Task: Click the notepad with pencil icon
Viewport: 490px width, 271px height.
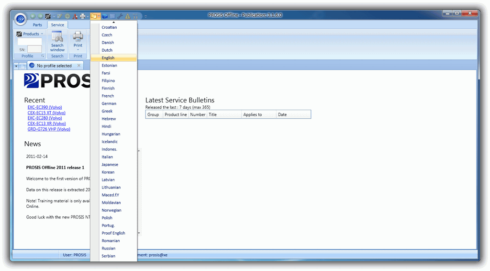Action: 60,16
